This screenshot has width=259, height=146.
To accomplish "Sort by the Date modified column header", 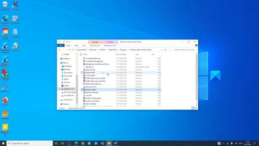I will click(121, 54).
